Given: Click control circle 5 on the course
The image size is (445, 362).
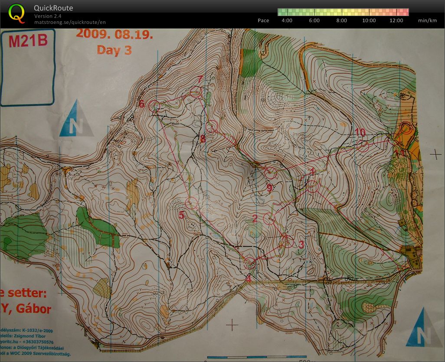Looking at the screenshot, I should click(191, 202).
